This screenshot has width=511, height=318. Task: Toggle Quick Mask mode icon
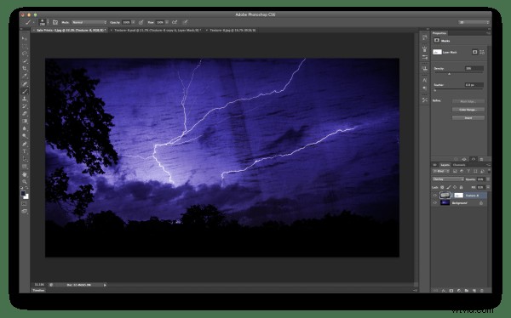25,203
